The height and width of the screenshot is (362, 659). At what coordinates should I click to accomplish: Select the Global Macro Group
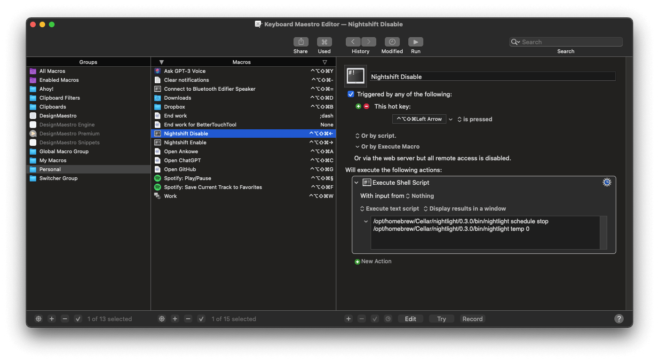click(x=88, y=151)
